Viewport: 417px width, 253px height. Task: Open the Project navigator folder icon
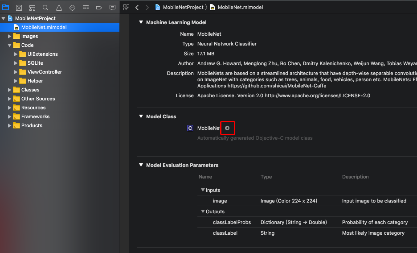pyautogui.click(x=6, y=8)
